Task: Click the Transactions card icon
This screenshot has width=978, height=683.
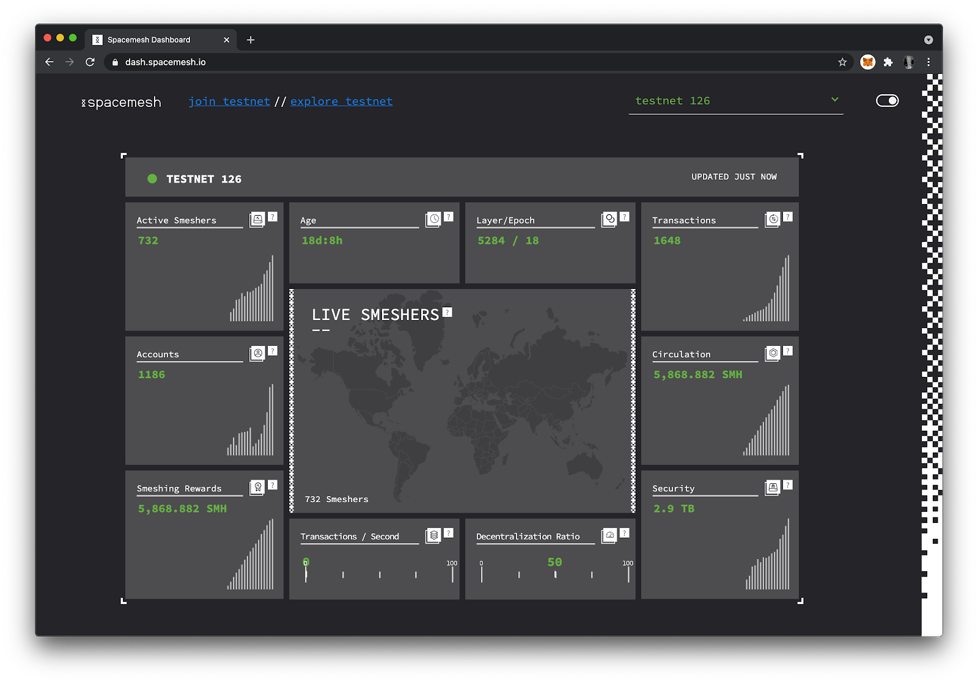Action: tap(773, 220)
